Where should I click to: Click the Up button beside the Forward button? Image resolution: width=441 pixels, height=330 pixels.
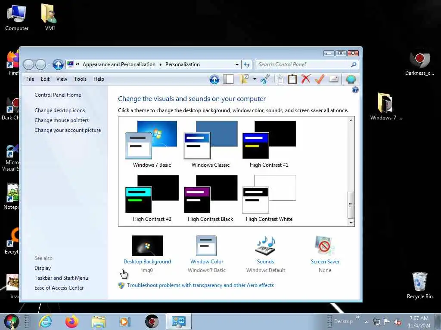(x=58, y=64)
